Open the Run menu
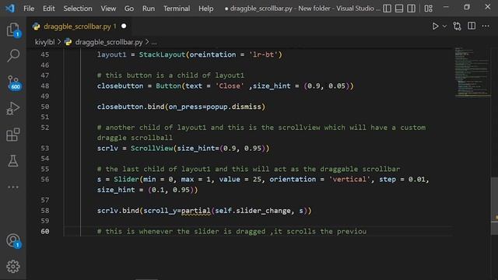This screenshot has width=498, height=280. [149, 9]
